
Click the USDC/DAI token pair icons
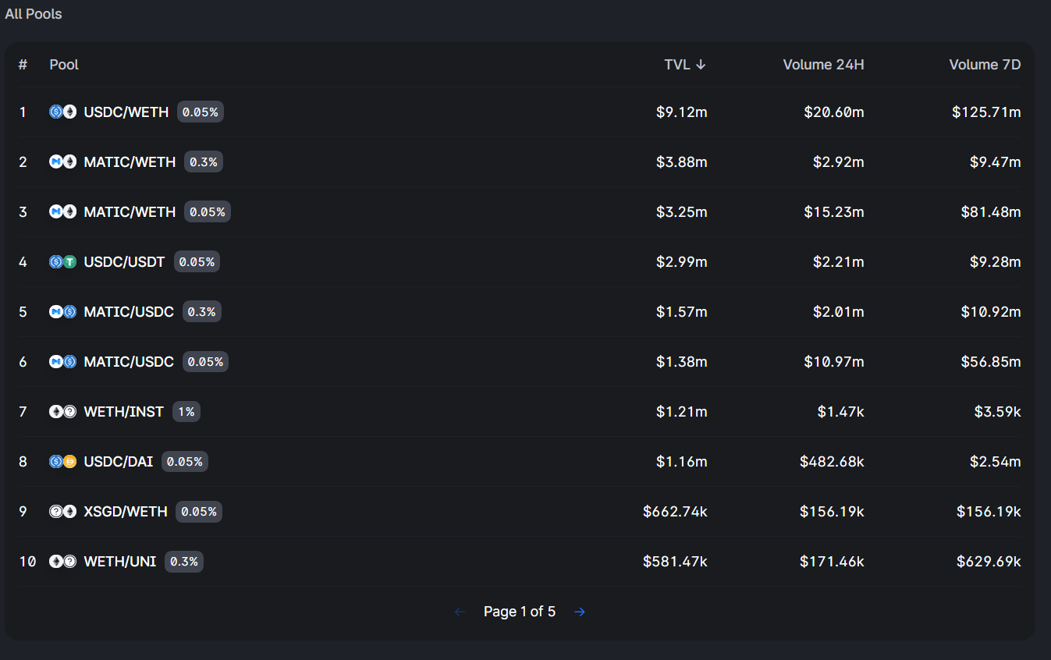click(x=63, y=461)
